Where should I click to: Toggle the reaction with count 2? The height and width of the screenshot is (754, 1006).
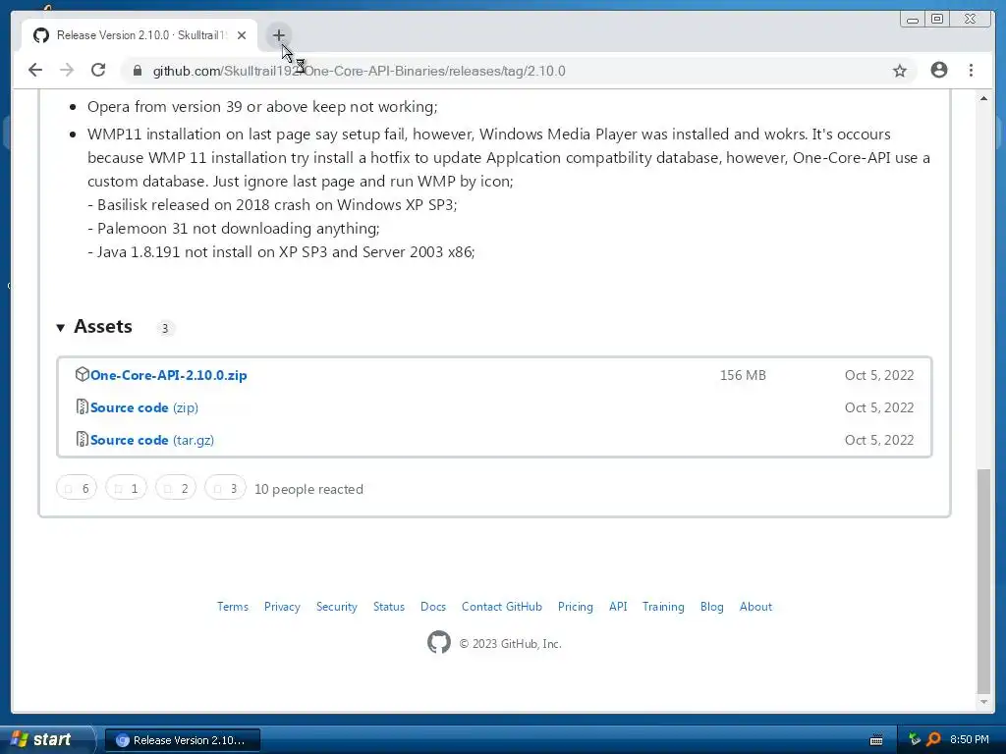tap(175, 488)
